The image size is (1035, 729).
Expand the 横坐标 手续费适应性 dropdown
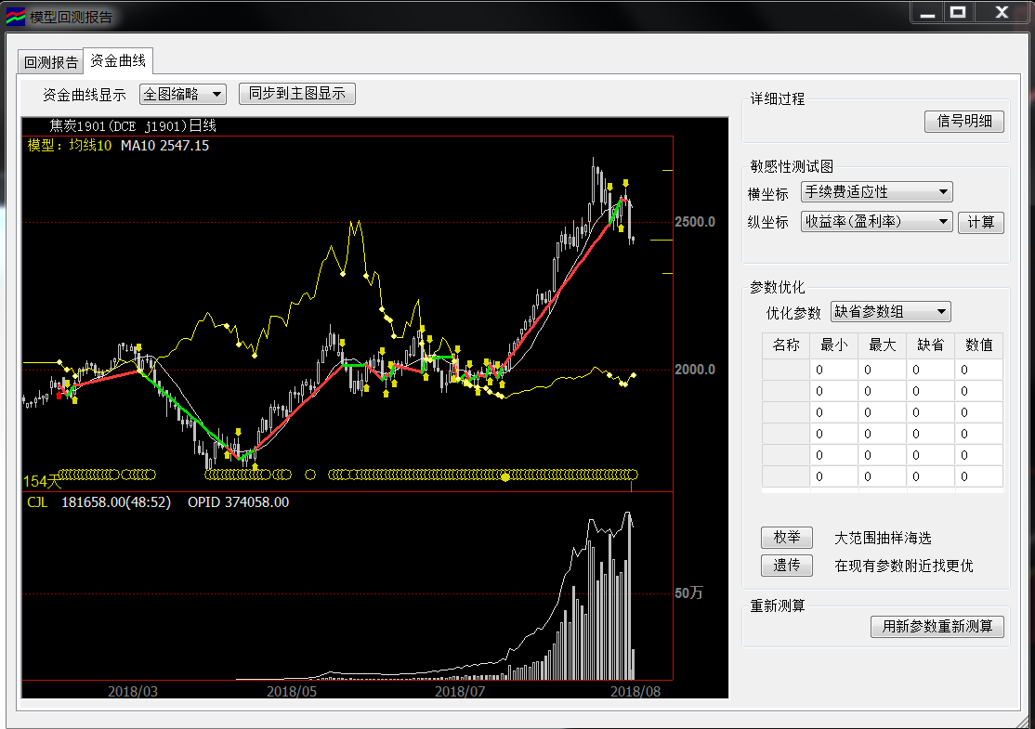pyautogui.click(x=876, y=192)
